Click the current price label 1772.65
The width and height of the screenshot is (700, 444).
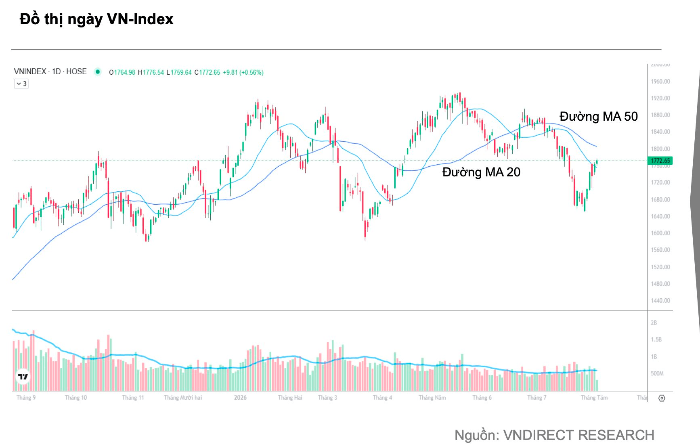[x=660, y=161]
